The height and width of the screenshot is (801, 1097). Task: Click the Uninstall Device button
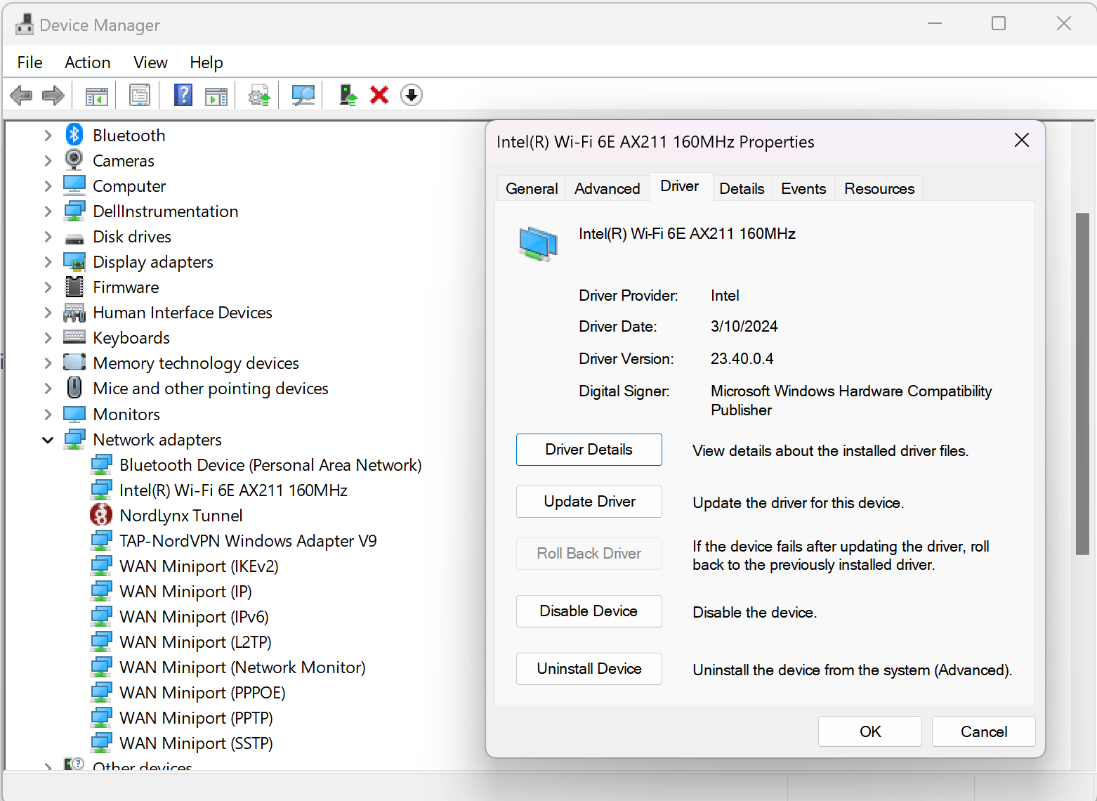point(589,669)
